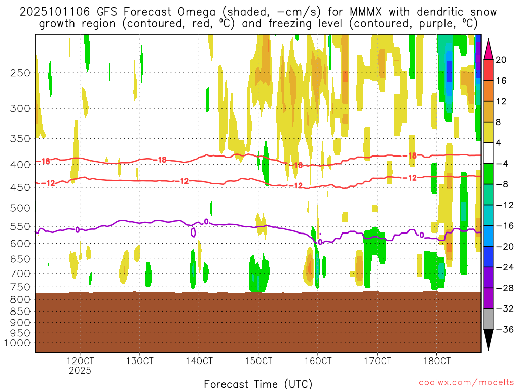Click the 140CT time axis label
The width and height of the screenshot is (519, 389).
(199, 361)
